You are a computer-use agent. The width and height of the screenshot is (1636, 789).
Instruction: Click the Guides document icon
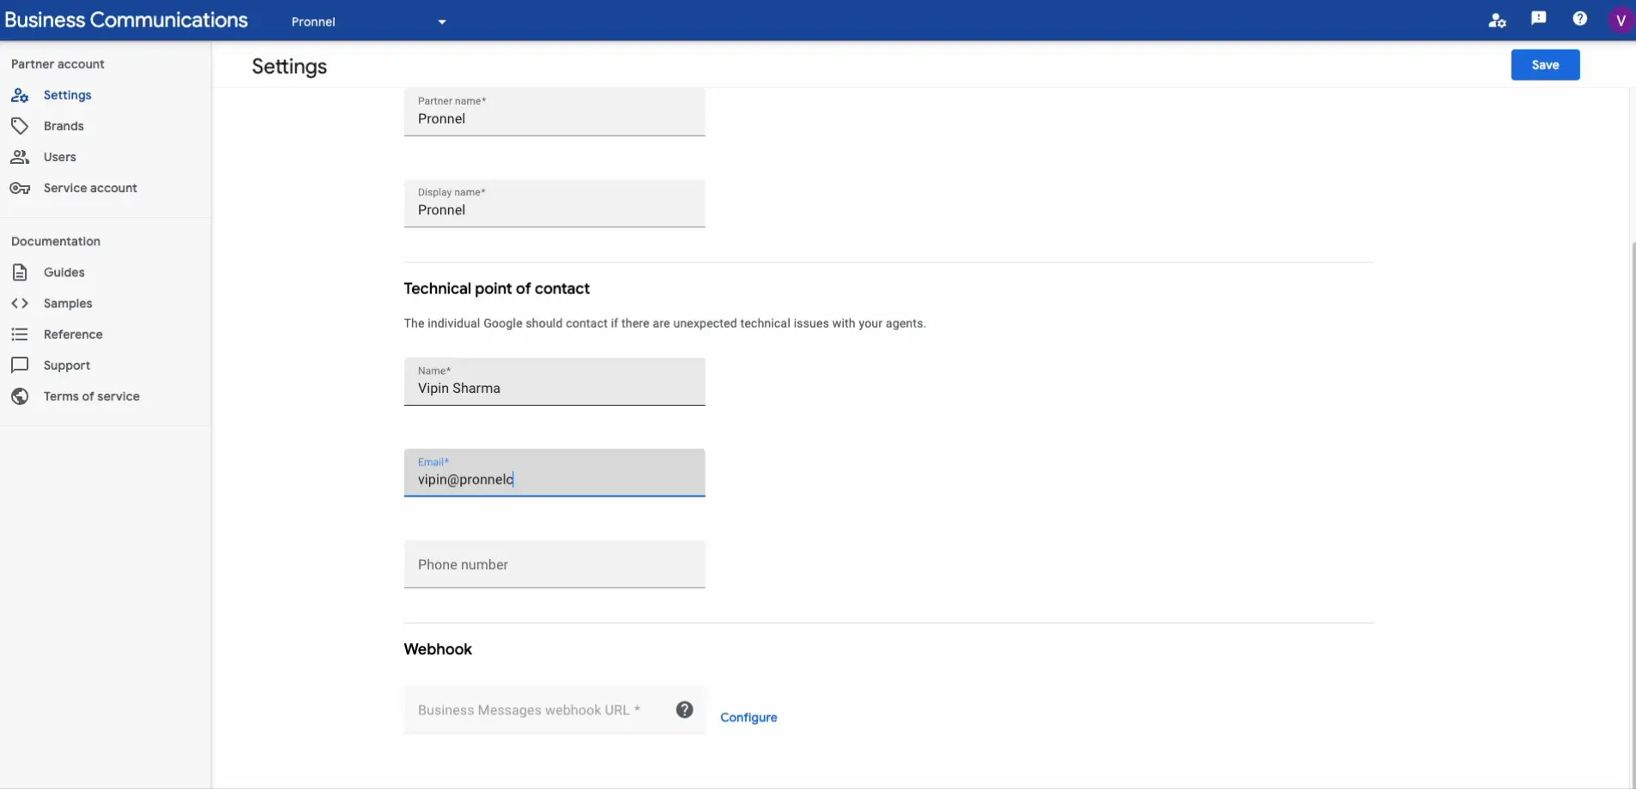(20, 273)
